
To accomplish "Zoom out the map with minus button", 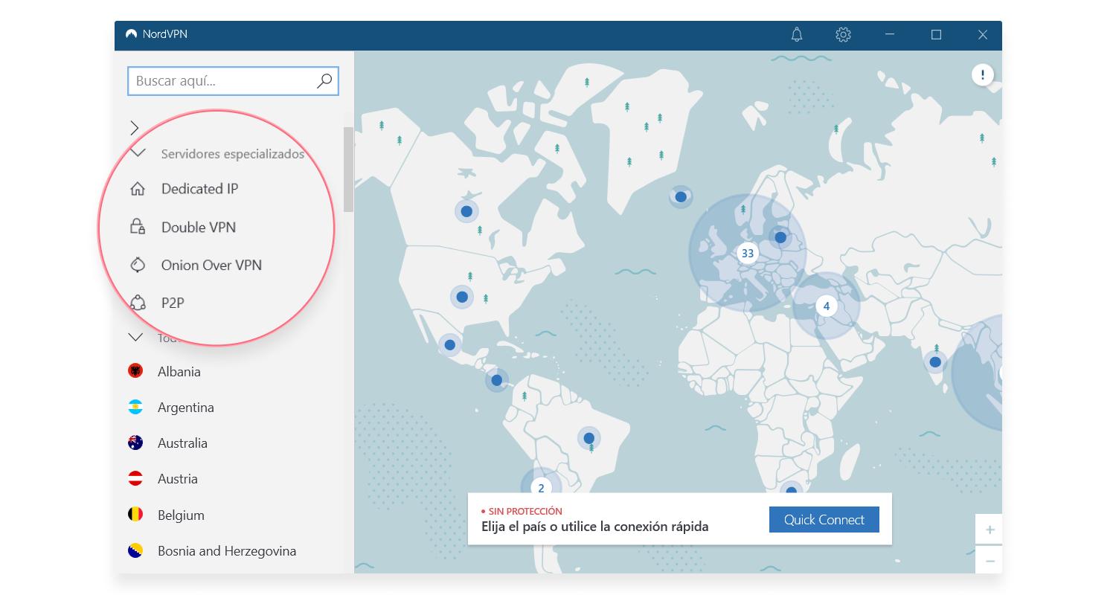I will pos(990,559).
